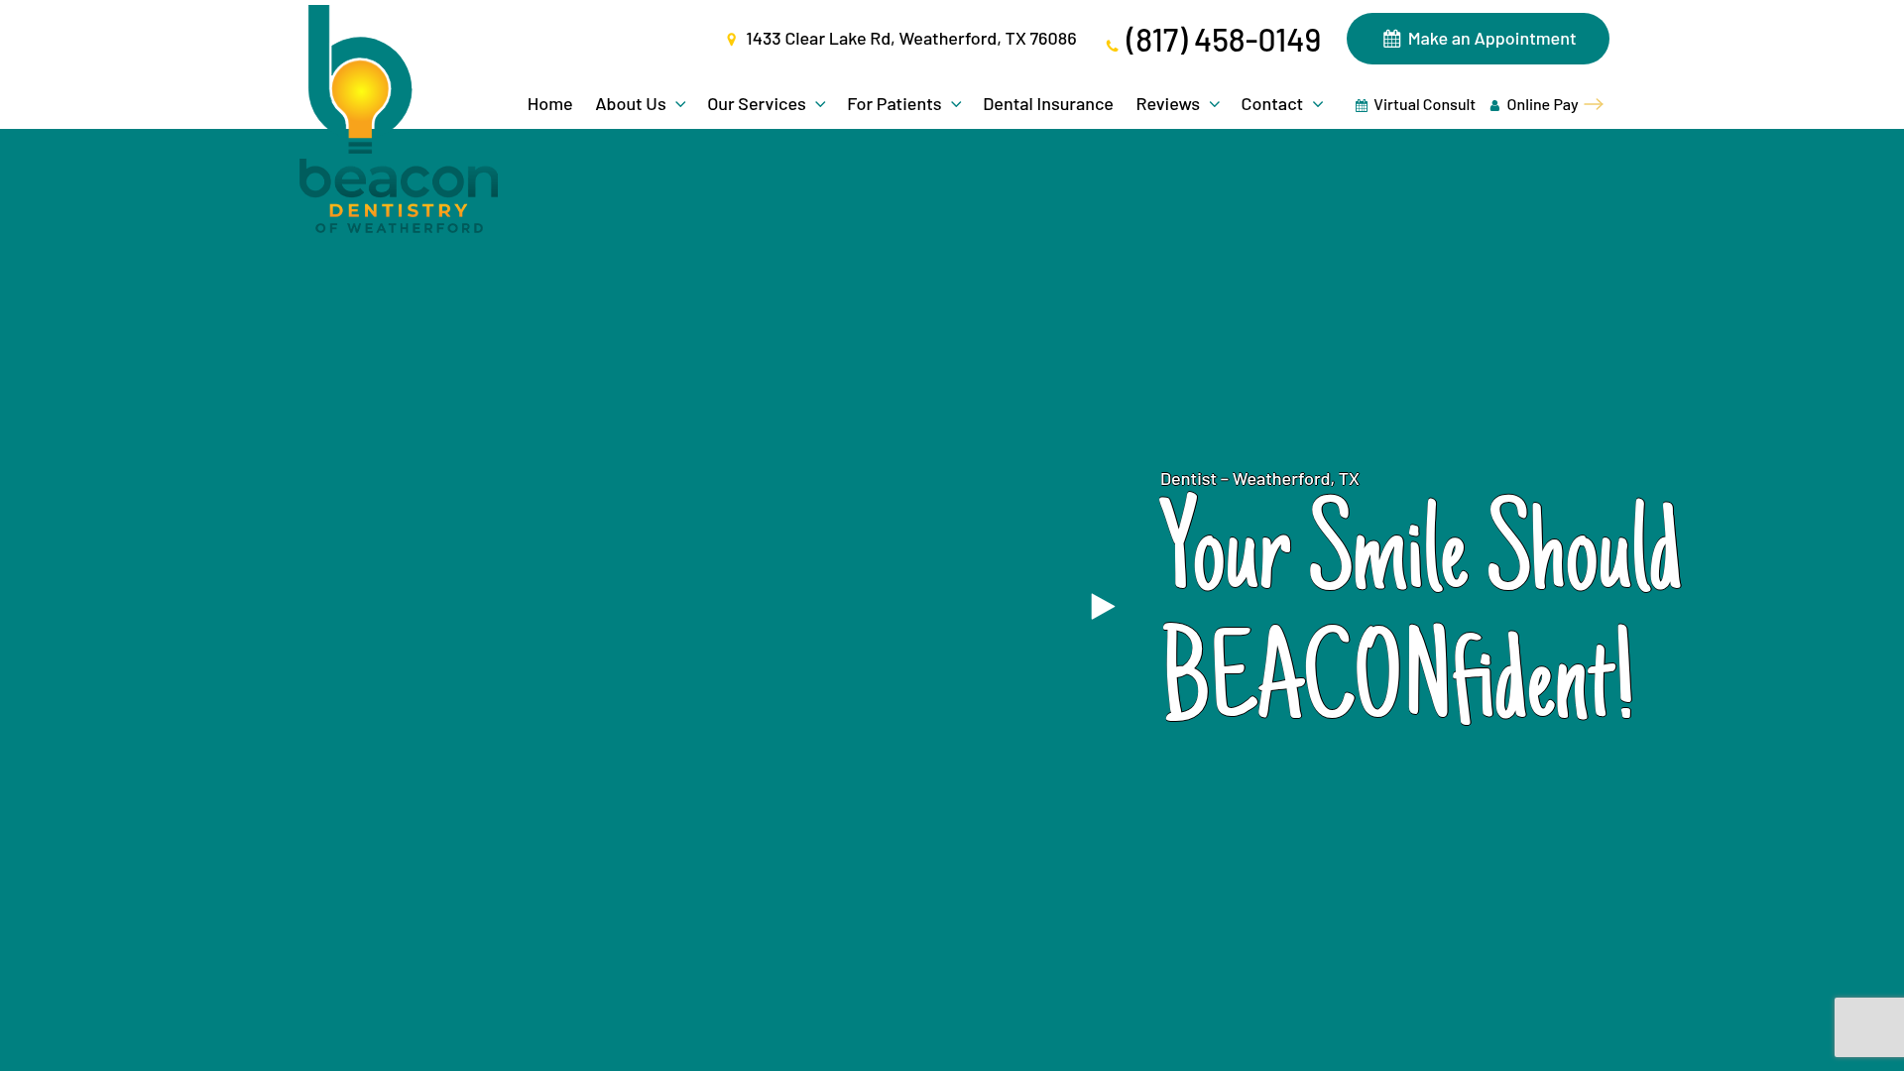Screen dimensions: 1904x1071
Task: Expand the Our Services dropdown chevron
Action: (820, 104)
